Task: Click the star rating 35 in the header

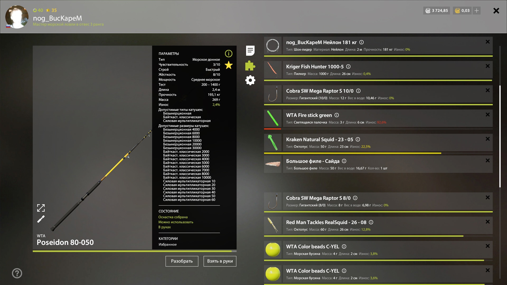Action: 51,10
